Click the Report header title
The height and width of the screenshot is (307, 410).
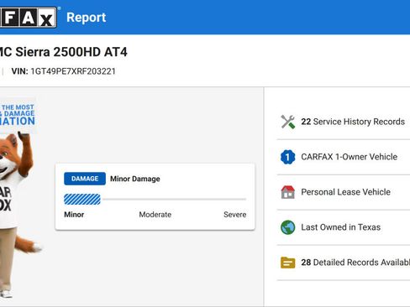[x=87, y=18]
